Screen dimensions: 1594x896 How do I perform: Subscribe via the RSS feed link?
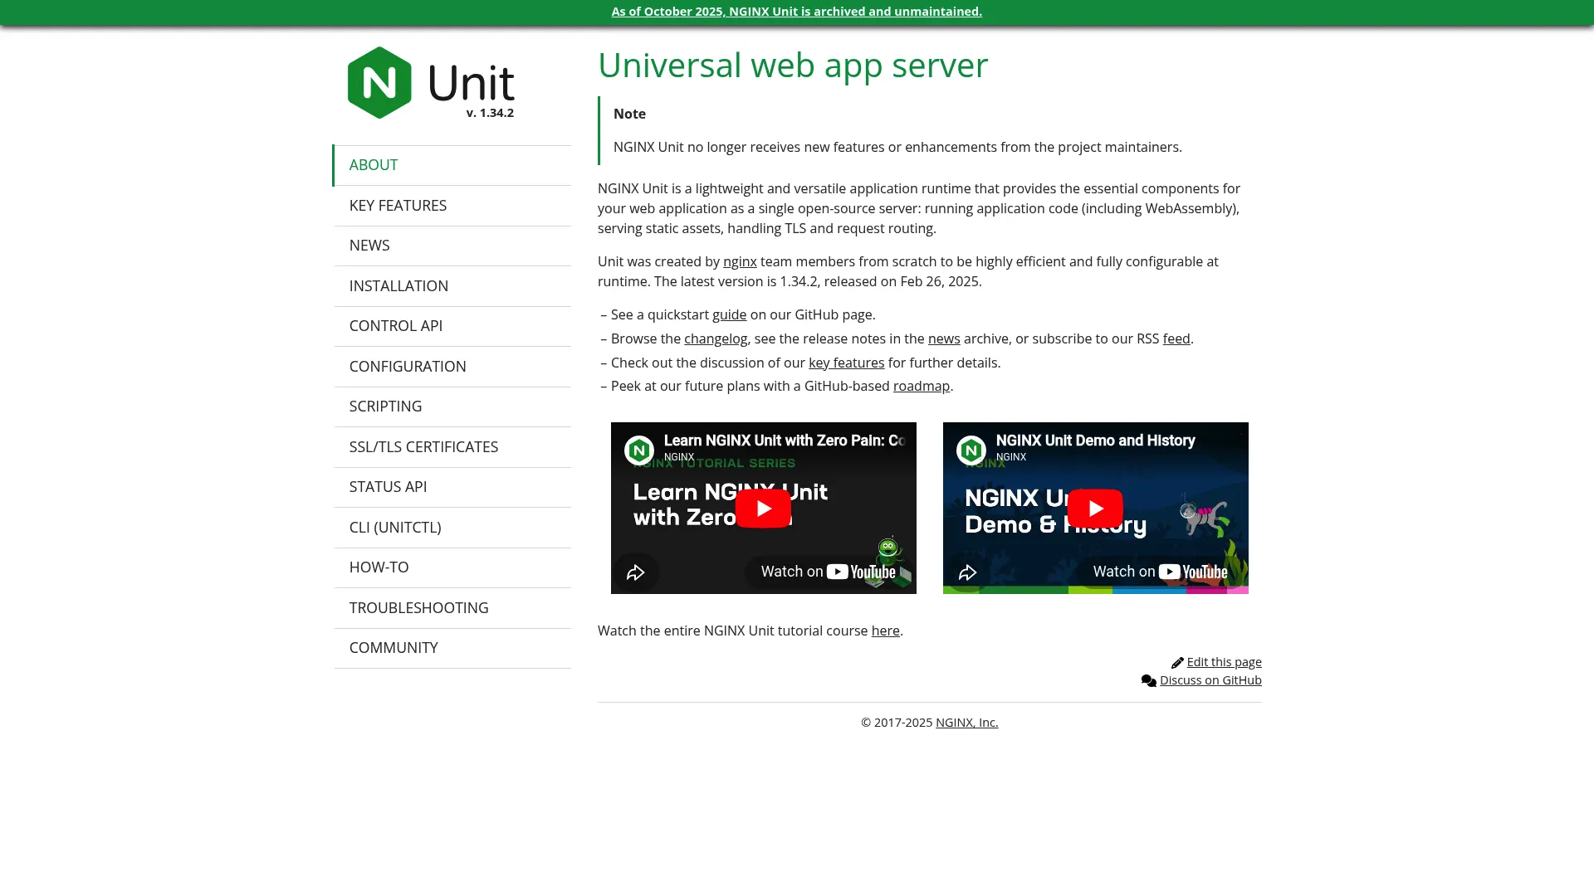[1176, 339]
